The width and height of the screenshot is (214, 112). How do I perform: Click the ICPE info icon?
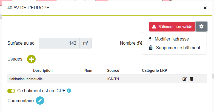(69, 91)
